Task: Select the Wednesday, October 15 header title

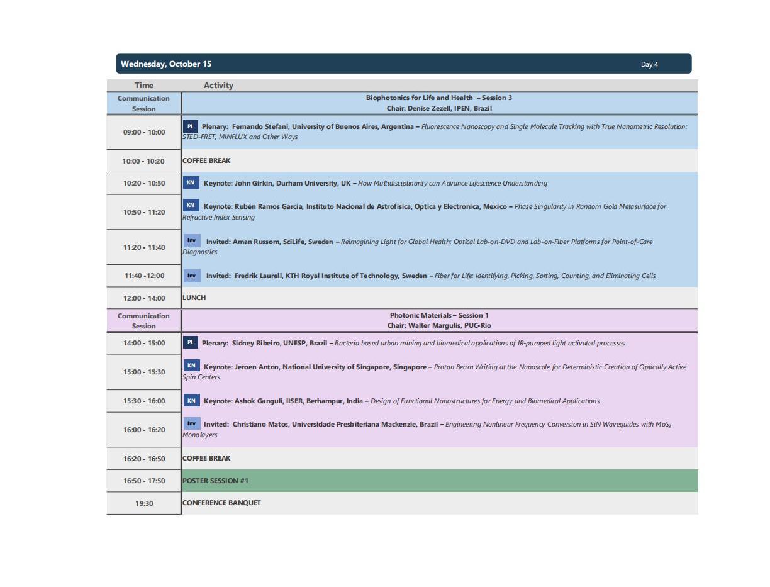Action: [166, 64]
